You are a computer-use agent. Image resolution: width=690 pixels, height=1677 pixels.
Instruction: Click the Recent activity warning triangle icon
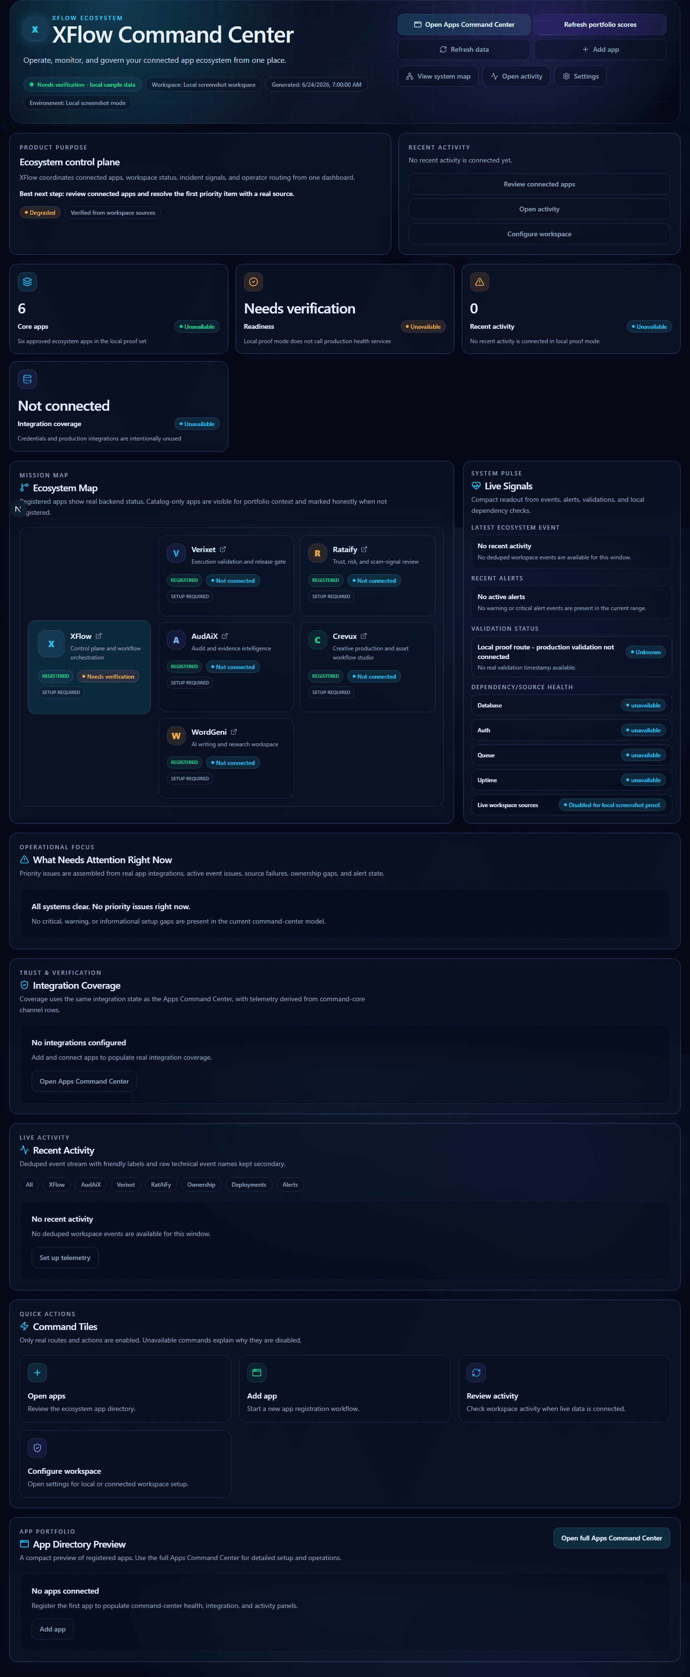(x=479, y=282)
